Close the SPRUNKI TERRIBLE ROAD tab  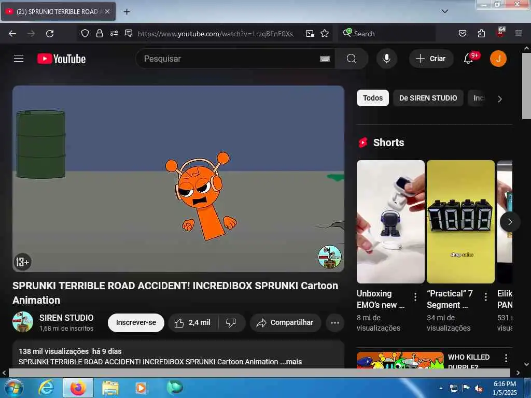[107, 11]
